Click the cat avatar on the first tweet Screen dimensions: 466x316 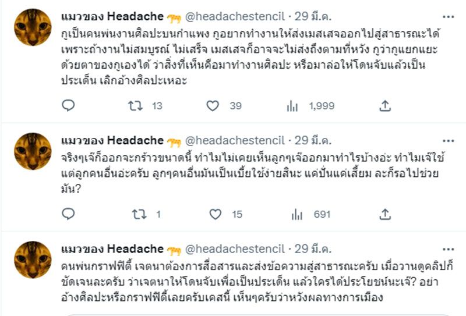click(33, 27)
